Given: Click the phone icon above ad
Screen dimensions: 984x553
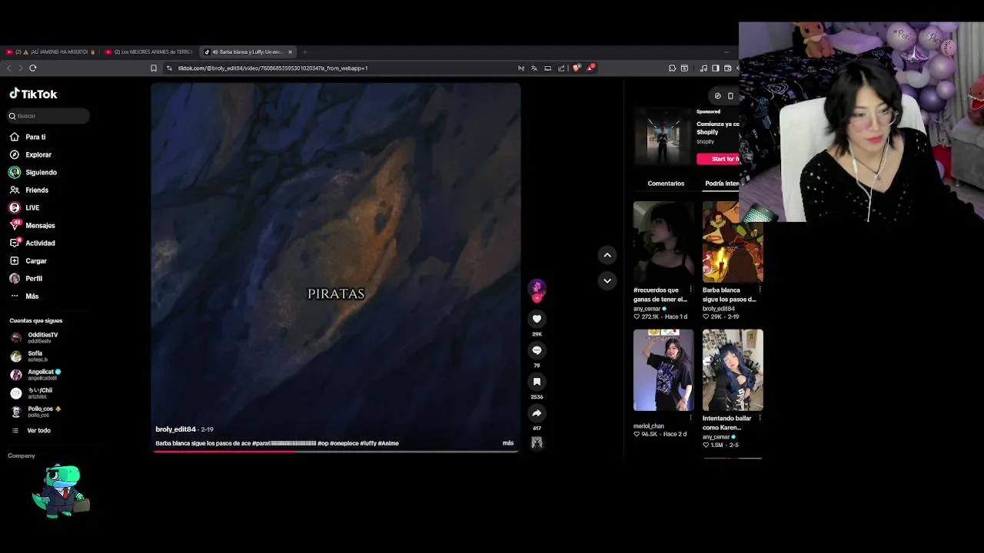Looking at the screenshot, I should pos(730,96).
